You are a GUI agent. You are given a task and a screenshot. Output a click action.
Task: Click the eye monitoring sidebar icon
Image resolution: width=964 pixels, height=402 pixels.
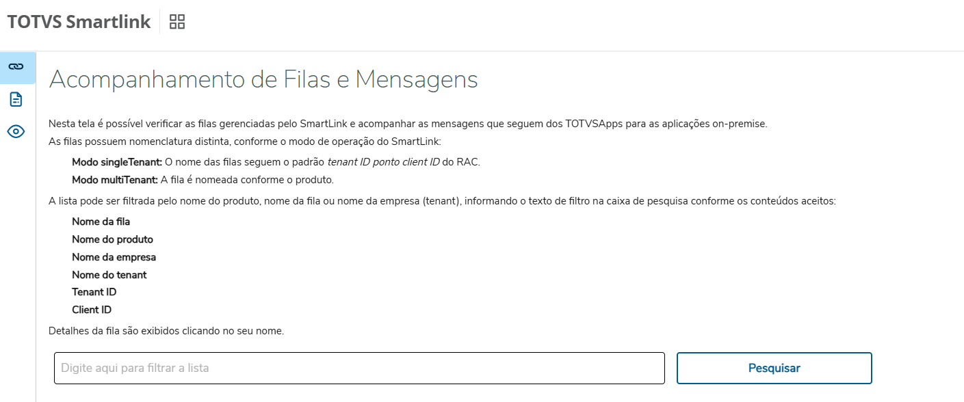coord(16,131)
